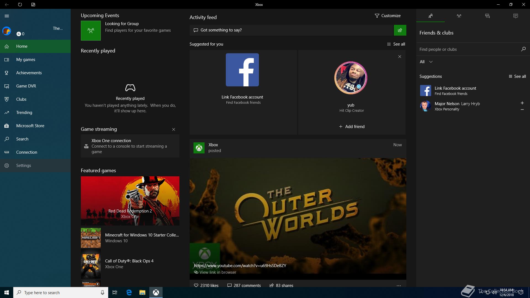The height and width of the screenshot is (298, 530).
Task: Open Settings in the sidebar
Action: (x=35, y=166)
